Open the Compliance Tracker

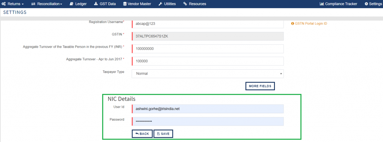click(338, 4)
